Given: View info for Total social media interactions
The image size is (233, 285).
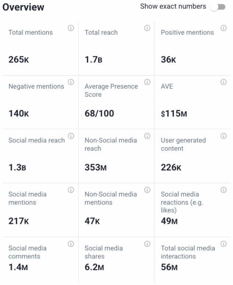Looking at the screenshot, I should [x=223, y=244].
